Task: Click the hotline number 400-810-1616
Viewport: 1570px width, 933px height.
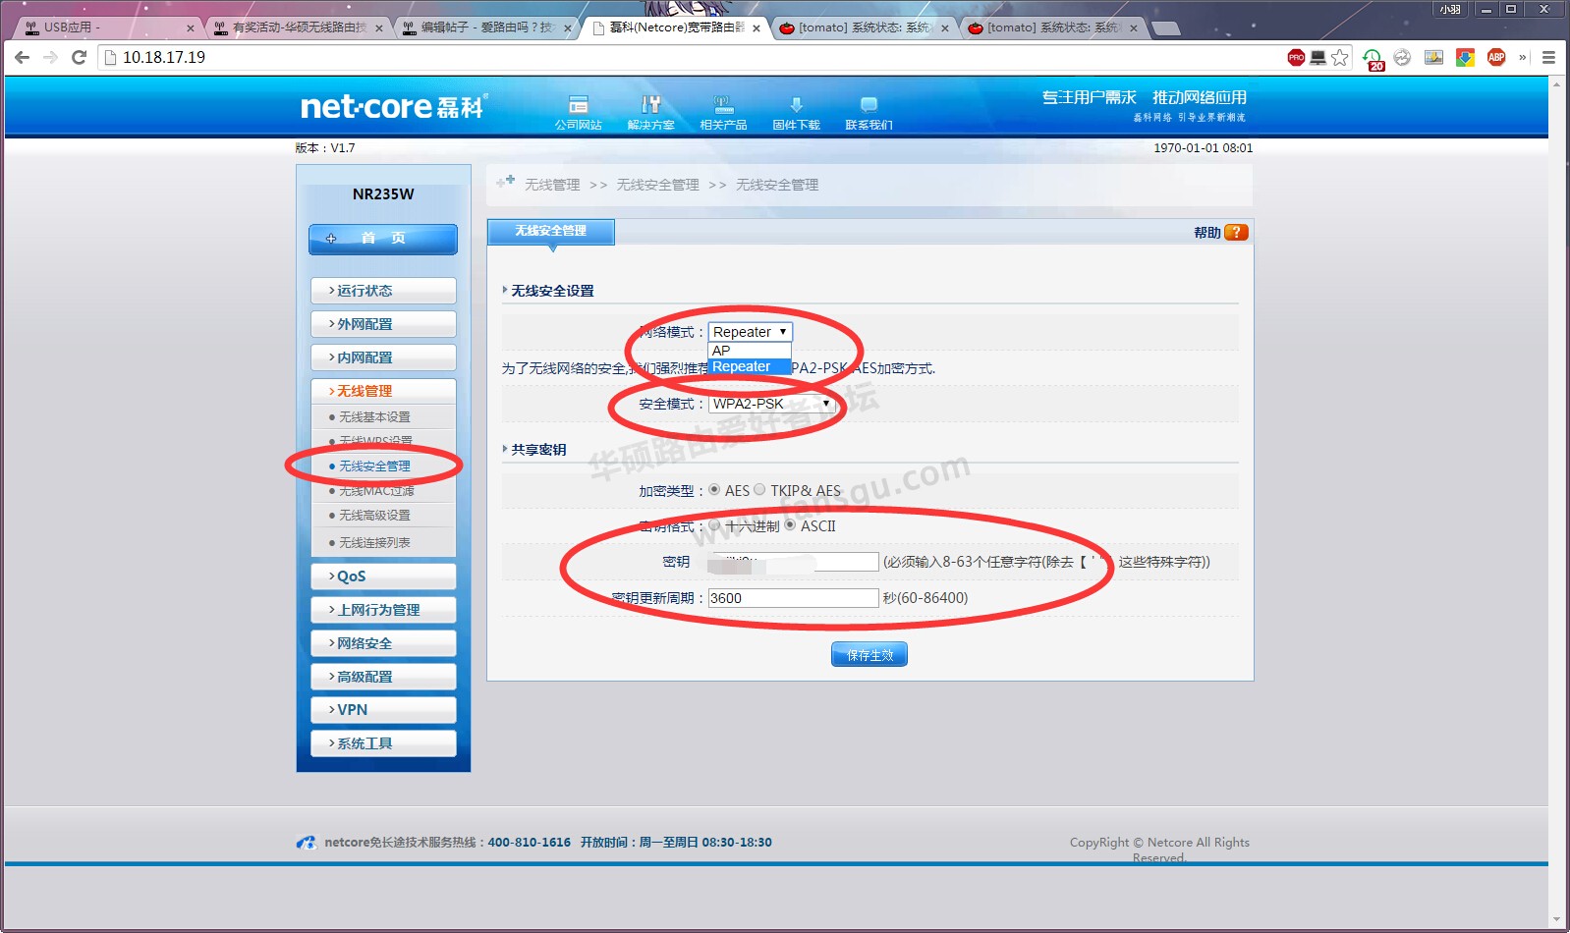Action: (x=530, y=843)
